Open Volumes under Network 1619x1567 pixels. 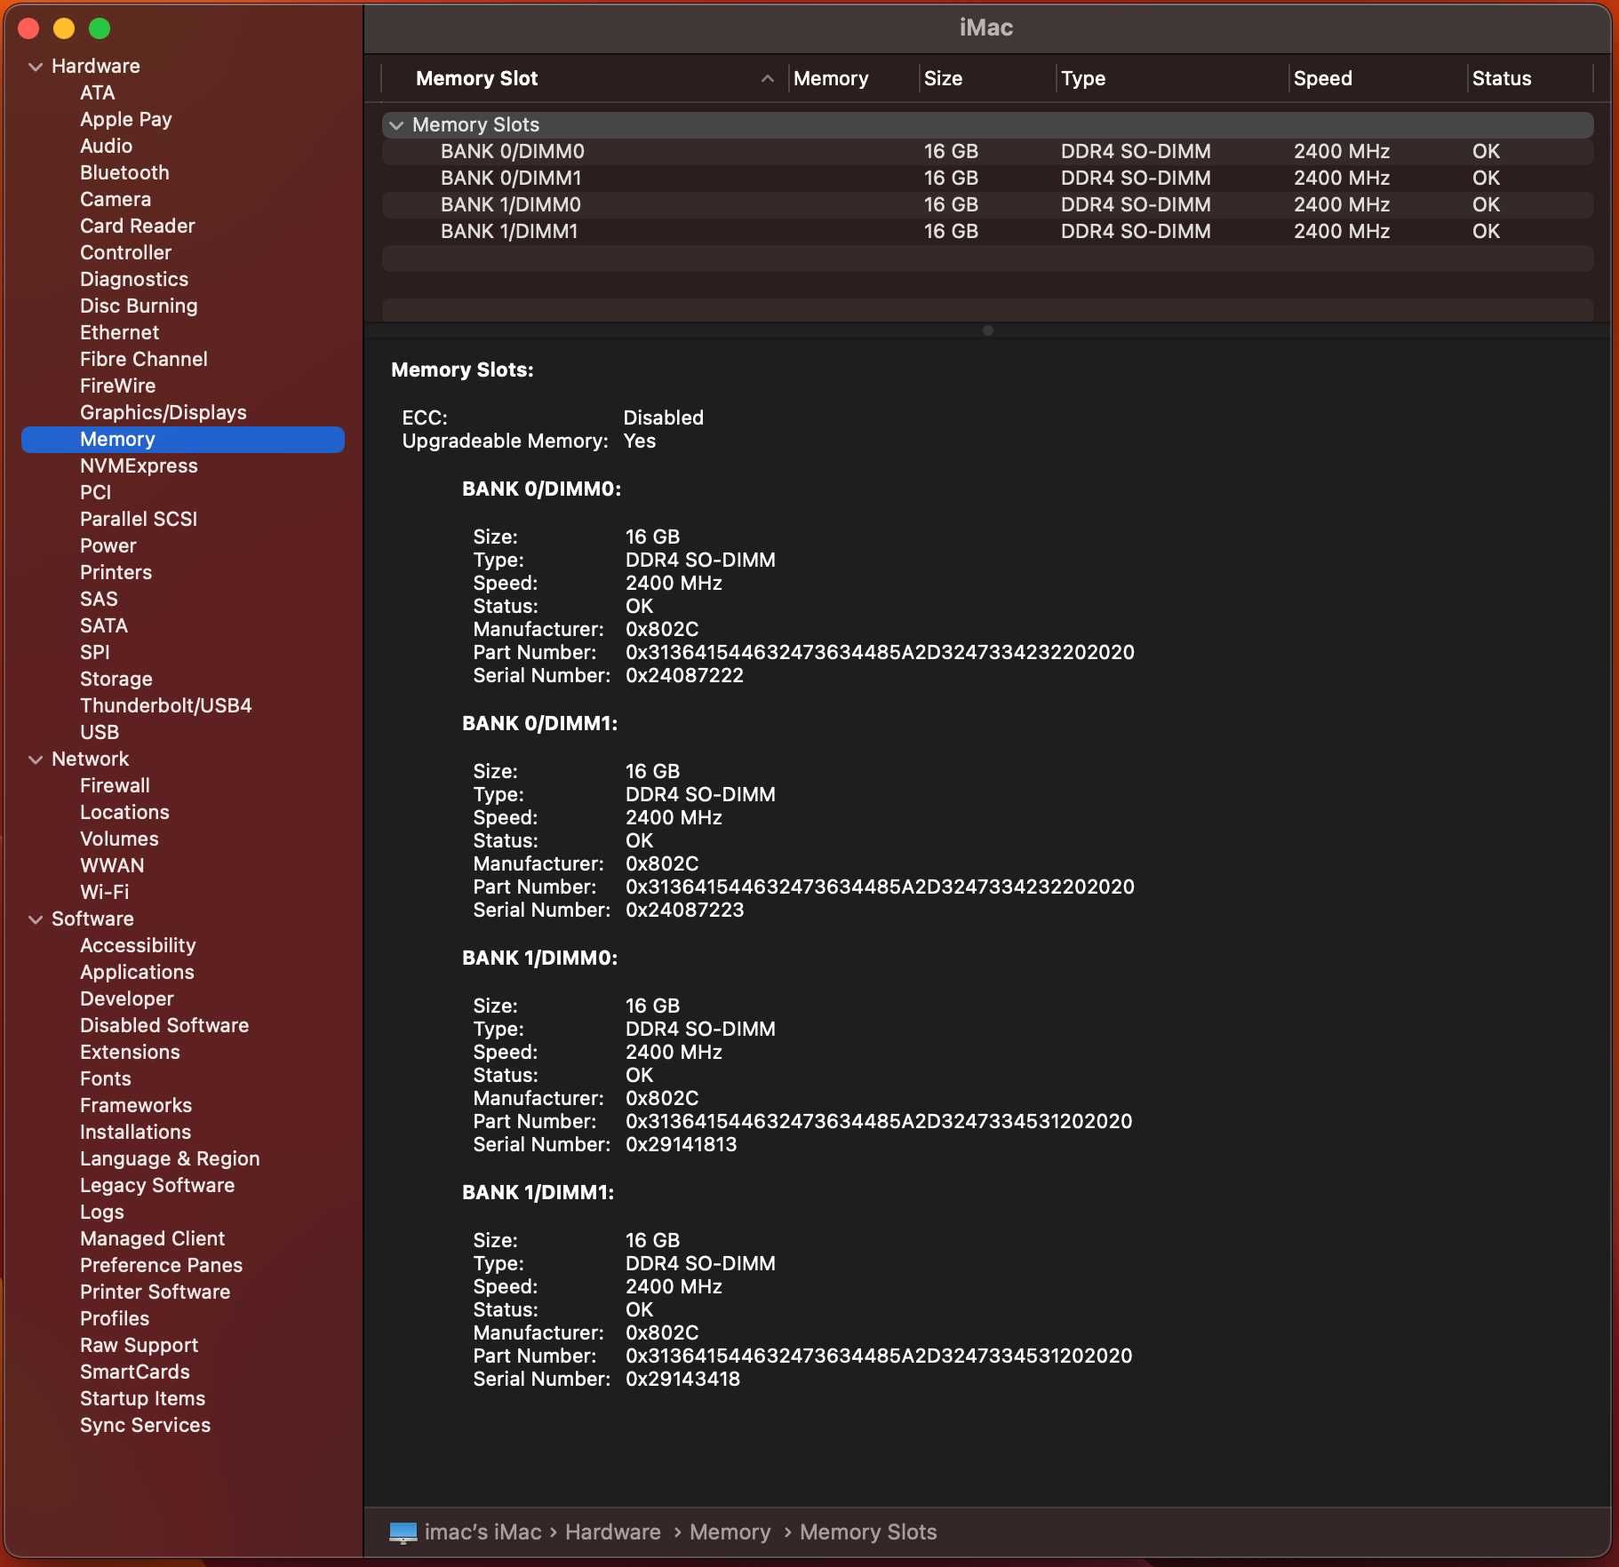119,839
